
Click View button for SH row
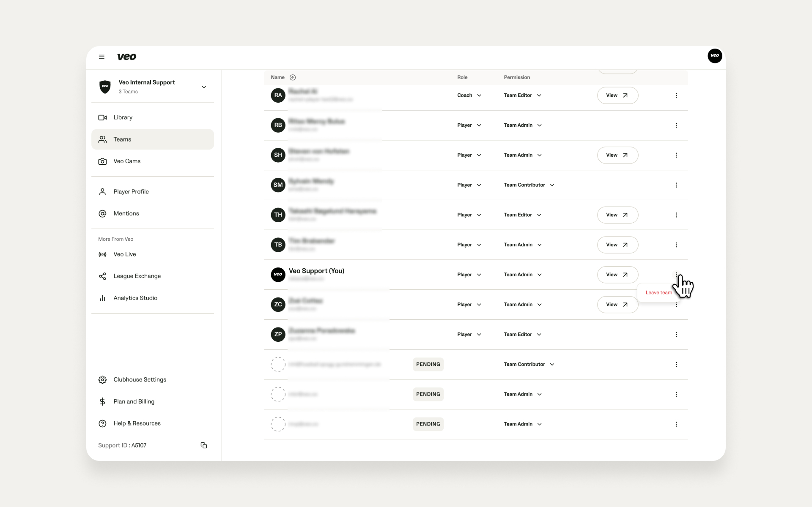[x=617, y=155]
